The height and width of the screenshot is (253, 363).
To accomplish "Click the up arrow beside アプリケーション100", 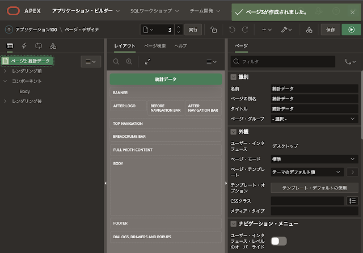I will click(x=9, y=29).
